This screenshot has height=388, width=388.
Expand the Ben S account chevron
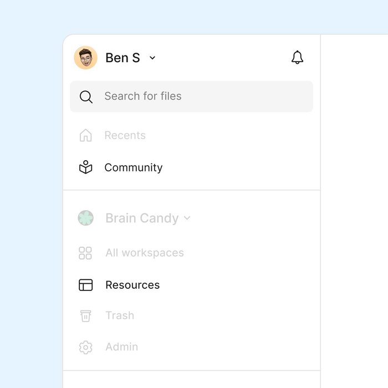click(x=153, y=58)
